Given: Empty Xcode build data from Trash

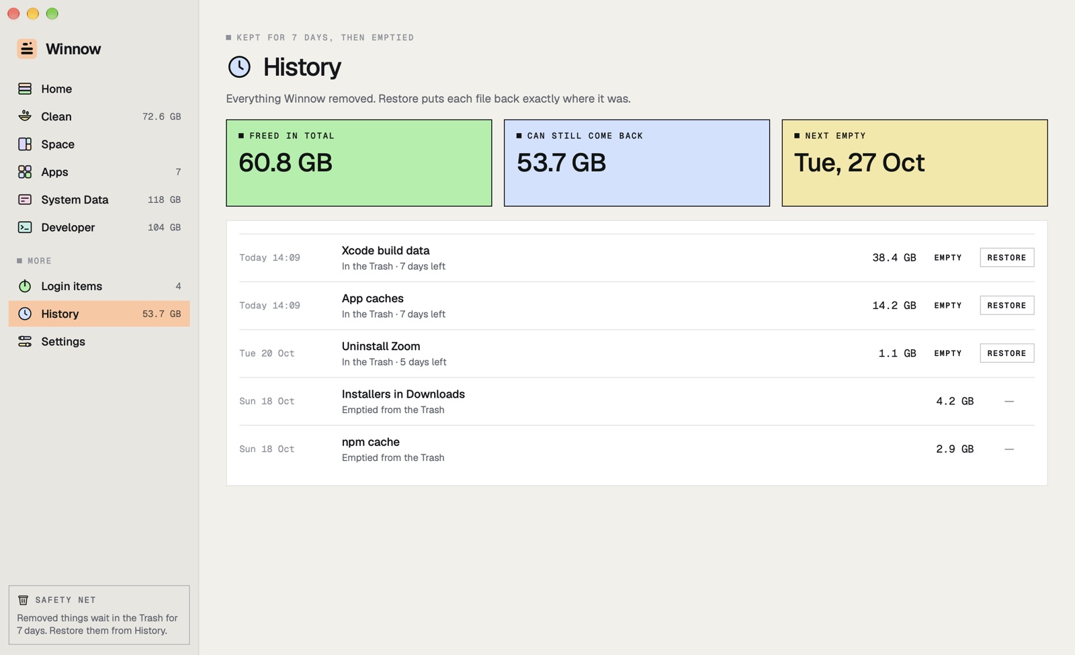Looking at the screenshot, I should (x=947, y=257).
